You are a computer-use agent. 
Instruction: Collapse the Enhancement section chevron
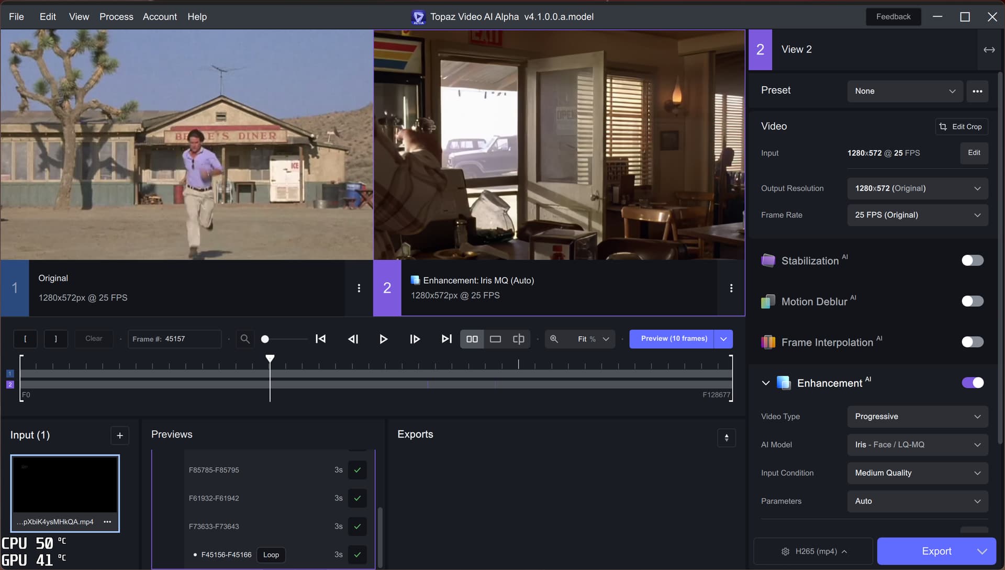click(766, 383)
